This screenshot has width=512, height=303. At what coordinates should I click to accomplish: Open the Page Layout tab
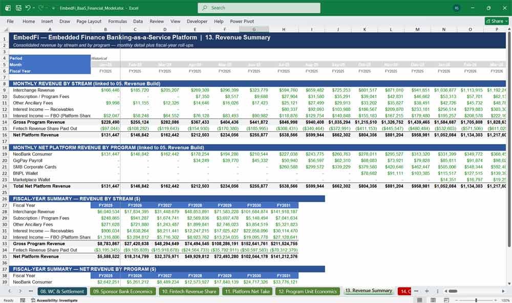click(89, 21)
